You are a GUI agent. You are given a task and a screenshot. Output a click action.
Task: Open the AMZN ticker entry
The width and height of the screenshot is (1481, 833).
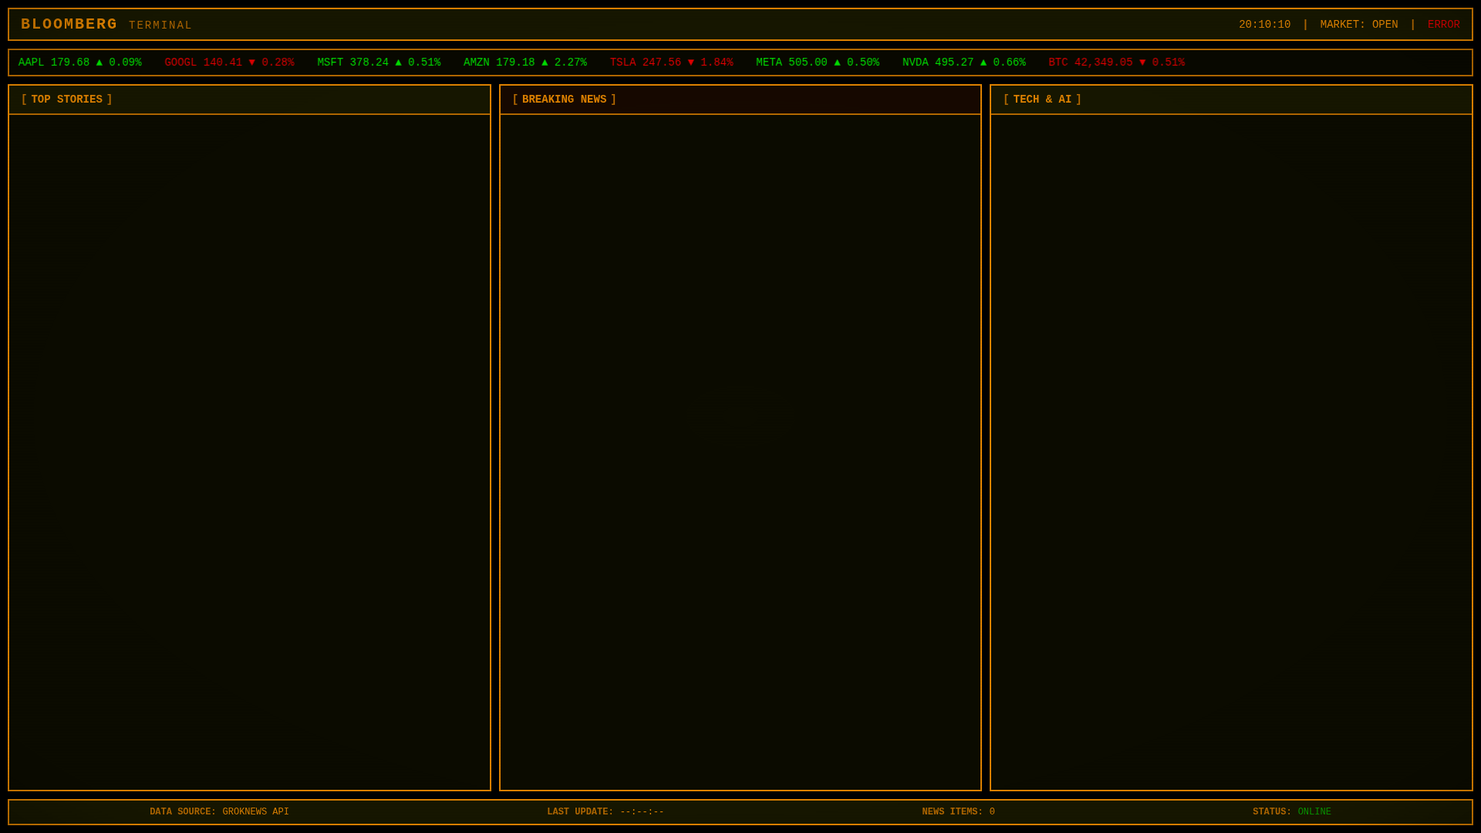coord(525,62)
